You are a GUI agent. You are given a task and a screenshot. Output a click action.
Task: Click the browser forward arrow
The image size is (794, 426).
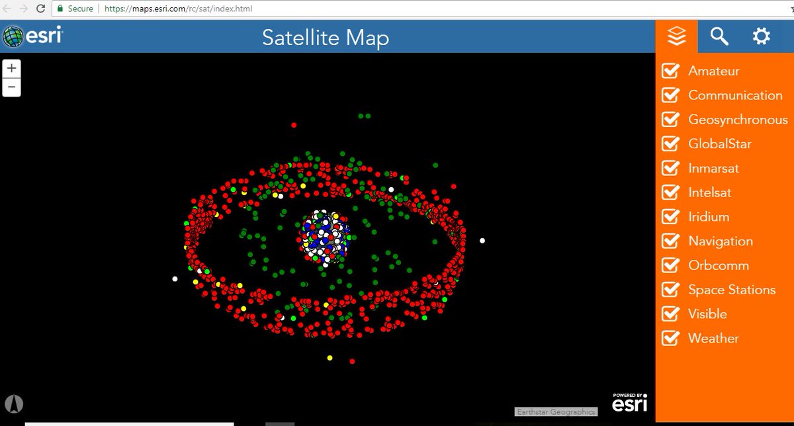24,9
